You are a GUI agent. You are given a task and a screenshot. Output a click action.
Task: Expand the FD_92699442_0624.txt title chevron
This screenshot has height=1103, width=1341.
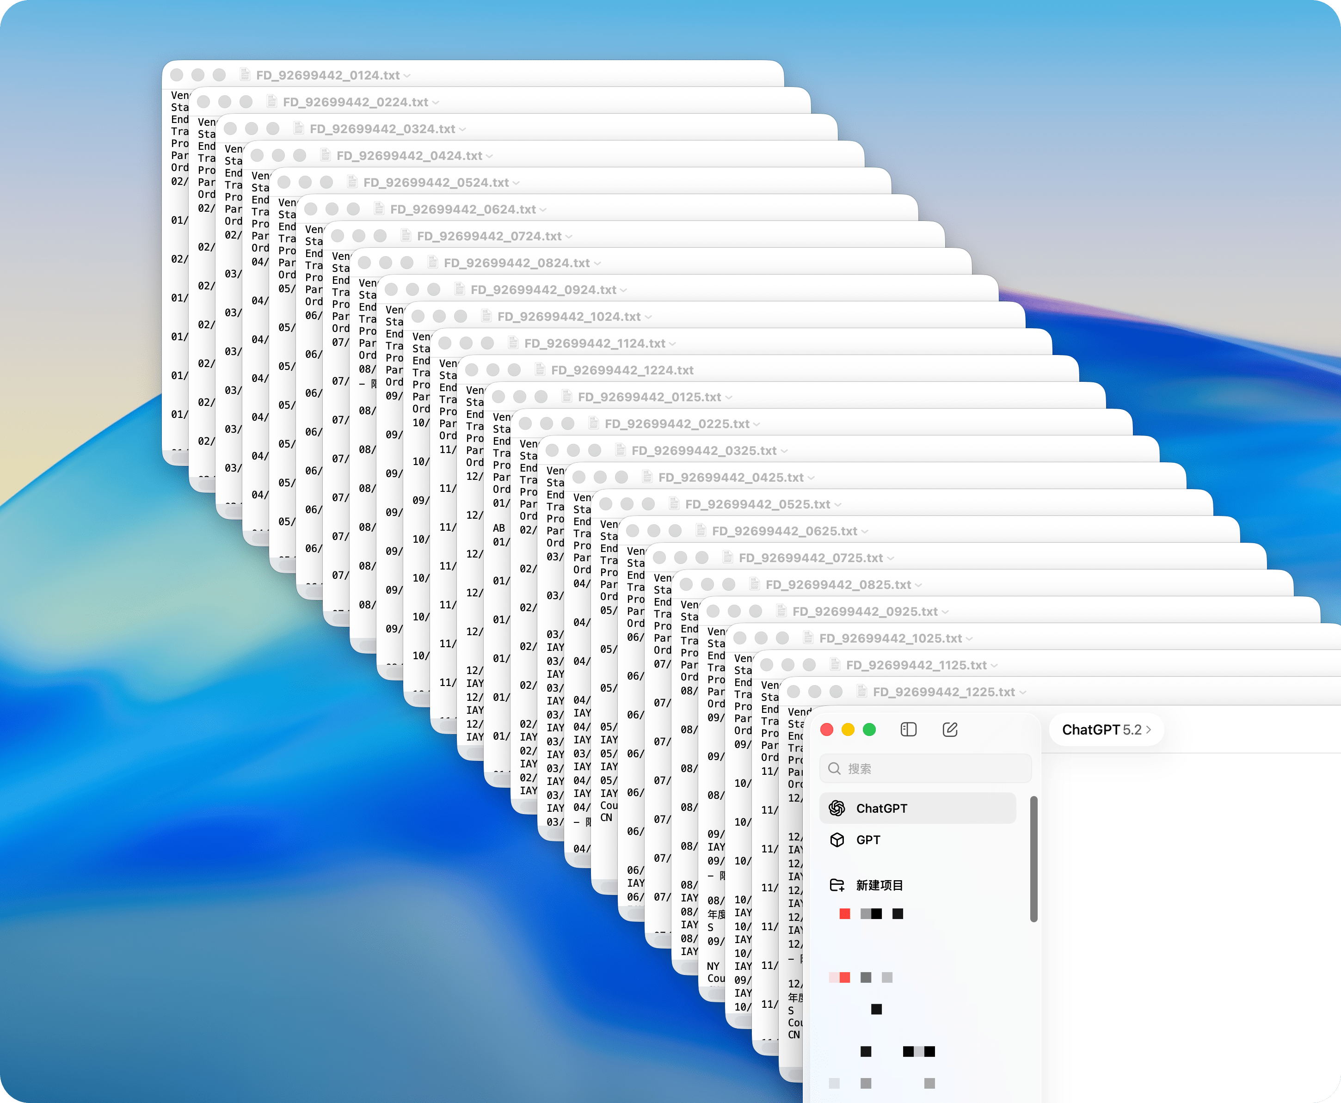pos(543,210)
